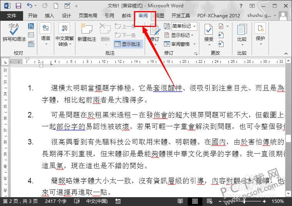Open the 文件 File tab
The image size is (292, 206).
pos(12,16)
